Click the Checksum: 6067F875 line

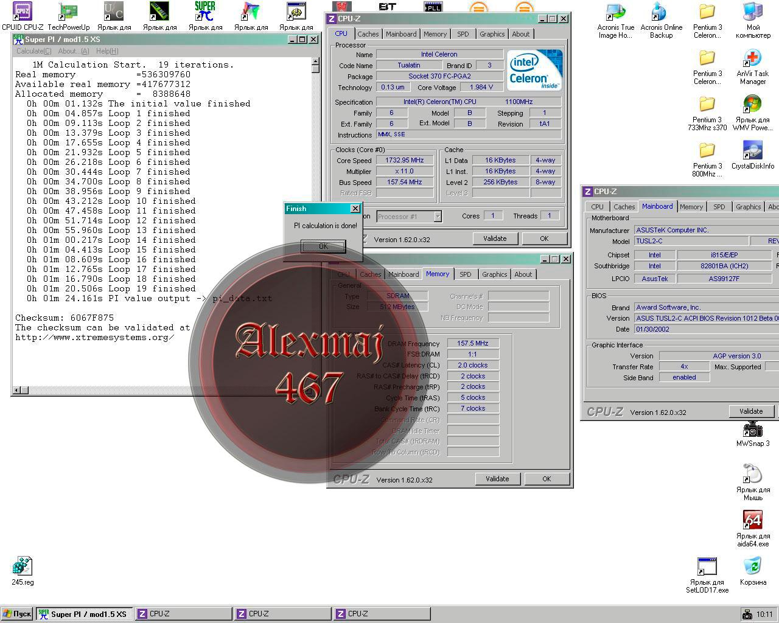click(65, 318)
